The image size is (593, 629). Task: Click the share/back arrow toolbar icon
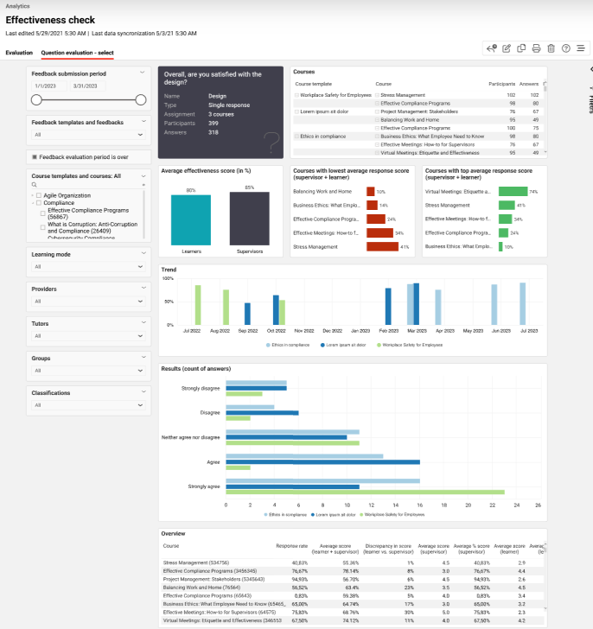click(x=492, y=48)
